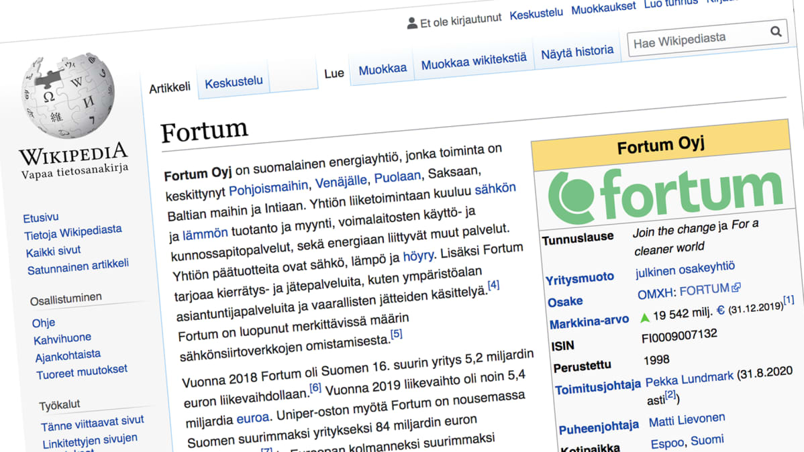This screenshot has width=804, height=452.
Task: Click the not-logged-in user icon
Action: pyautogui.click(x=412, y=23)
